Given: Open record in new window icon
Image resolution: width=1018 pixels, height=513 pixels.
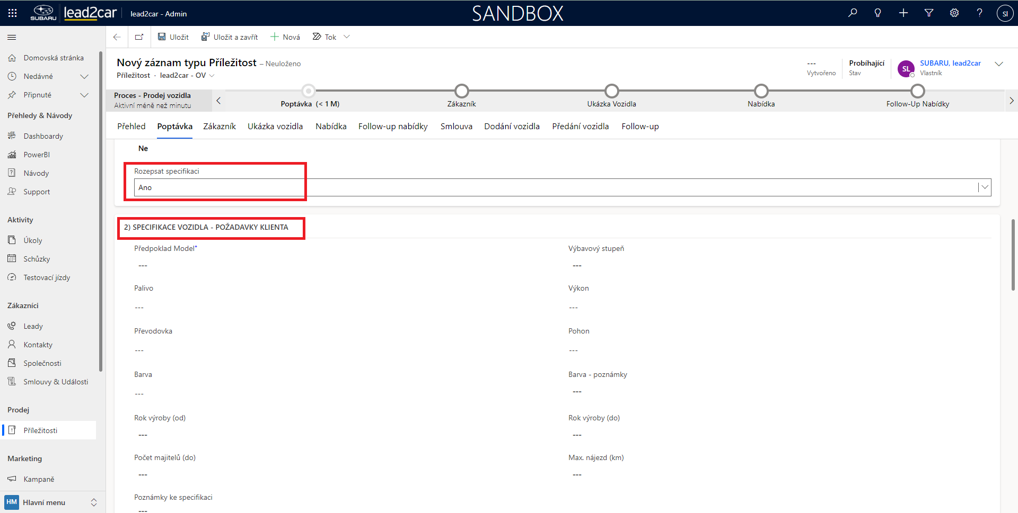Looking at the screenshot, I should click(x=139, y=37).
